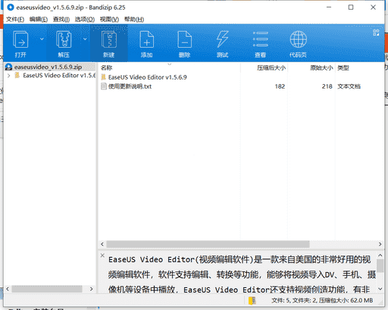Viewport: 388px width, 310px height.
Task: Click the folder icon of EaseUS Video Editor v1.5.6.9
Action: 104,77
